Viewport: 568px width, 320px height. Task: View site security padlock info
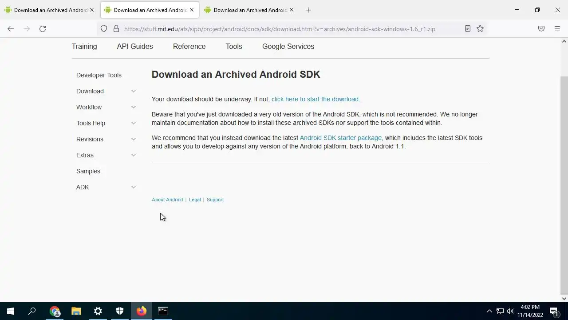(x=116, y=29)
